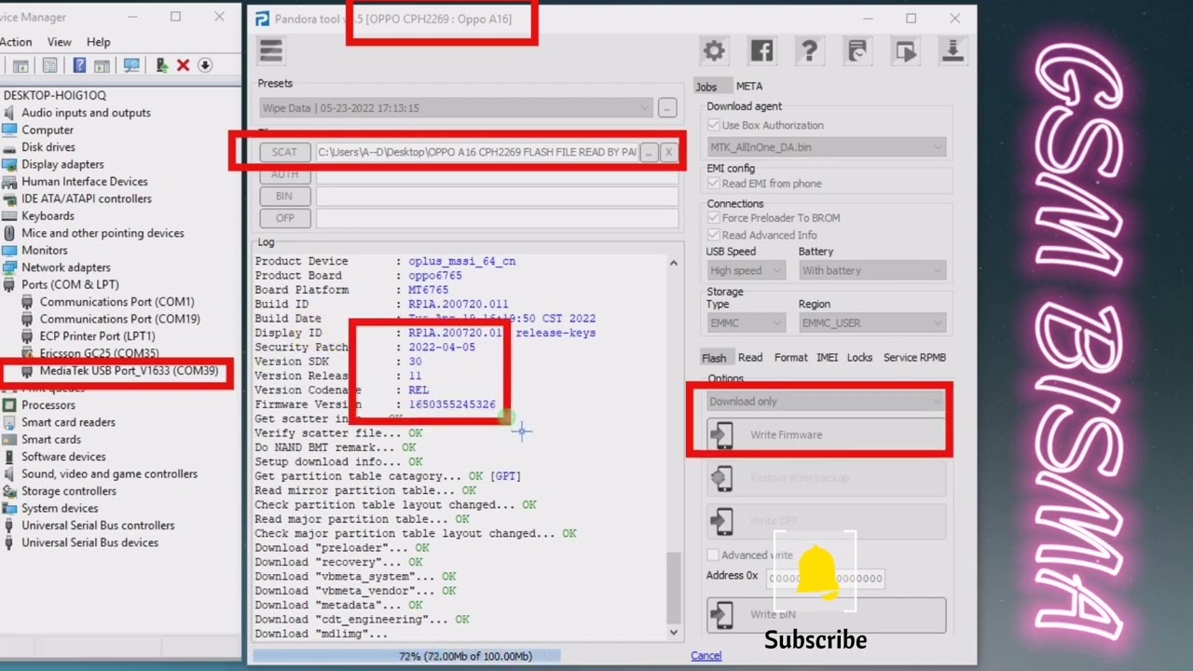Open the Region EMMC_USER dropdown

[x=872, y=322]
